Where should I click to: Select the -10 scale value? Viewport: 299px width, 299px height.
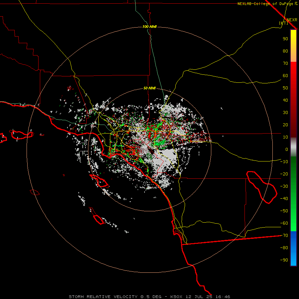(284, 162)
